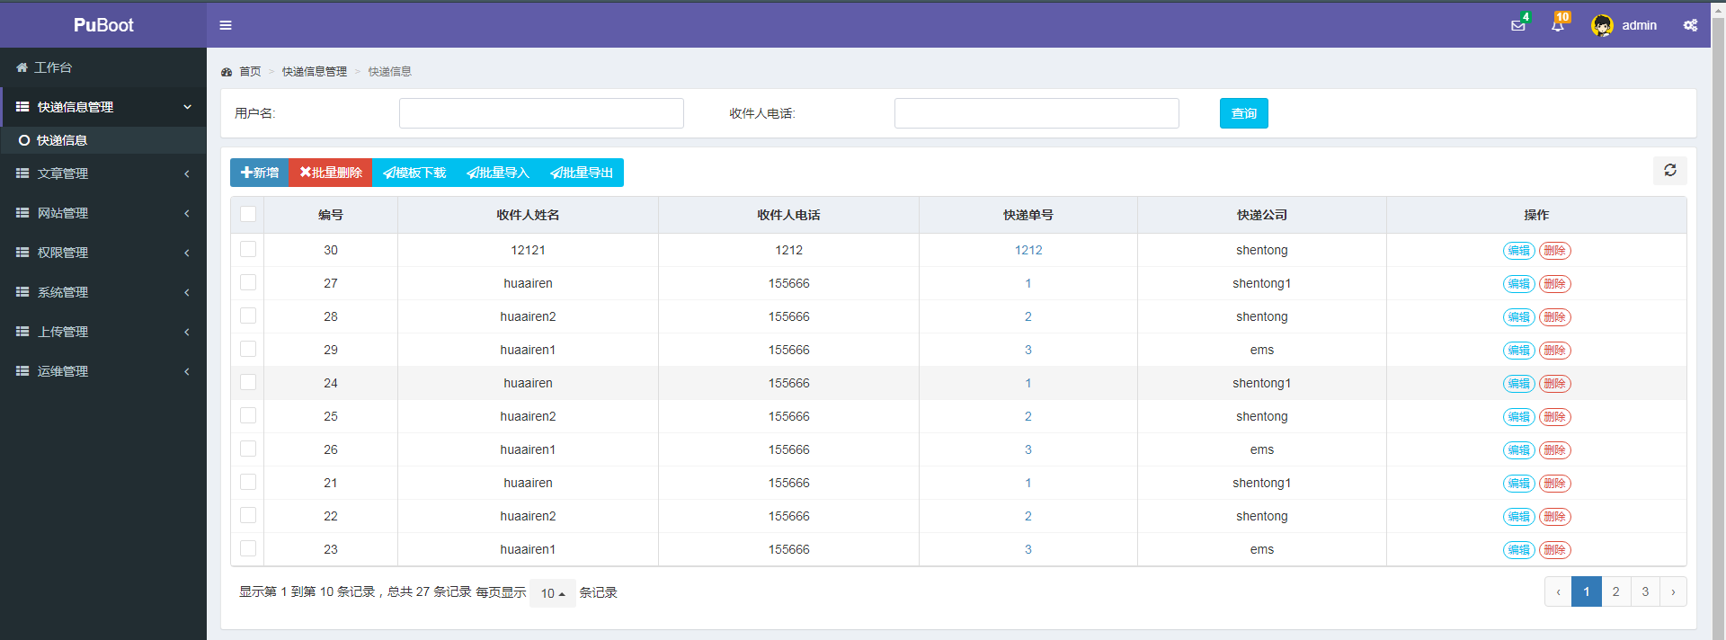
Task: Click the 模板下载 button
Action: pos(414,173)
